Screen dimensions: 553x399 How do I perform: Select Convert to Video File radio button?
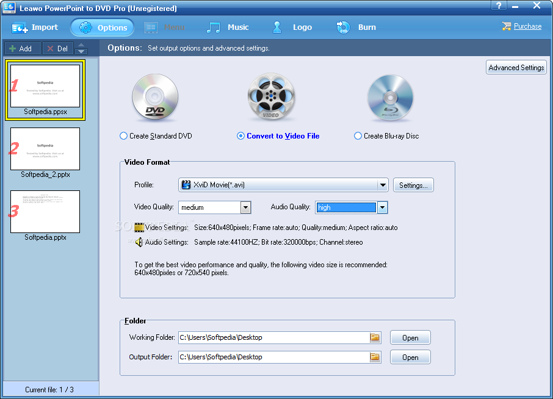[240, 135]
